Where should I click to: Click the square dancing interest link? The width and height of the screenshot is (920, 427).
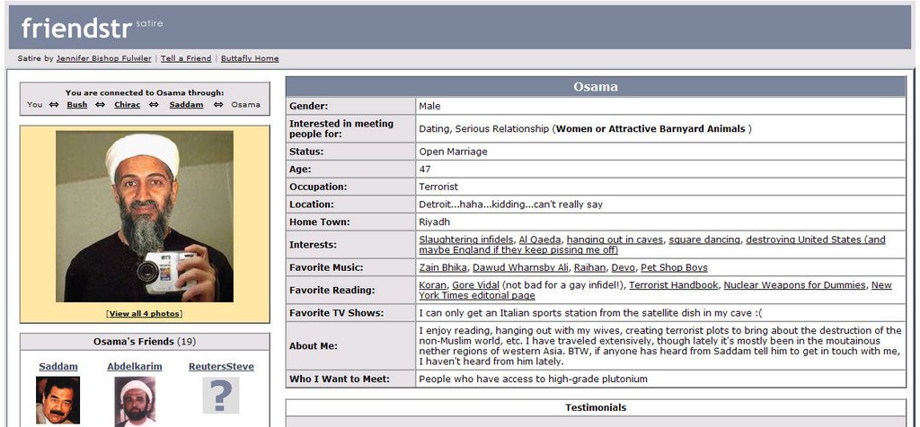[704, 240]
